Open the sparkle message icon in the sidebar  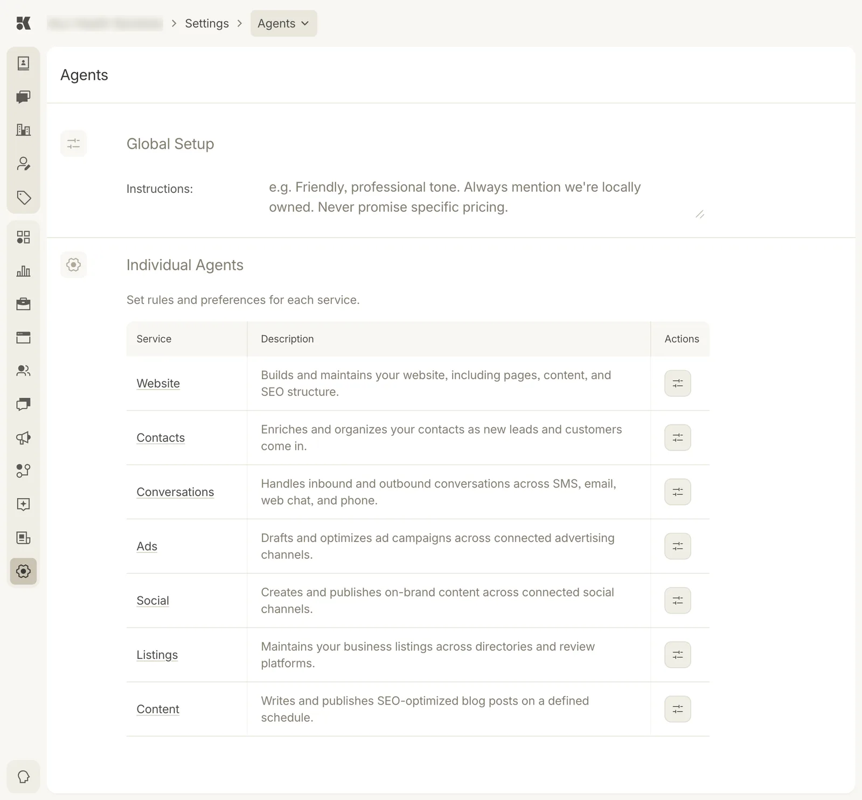click(23, 504)
